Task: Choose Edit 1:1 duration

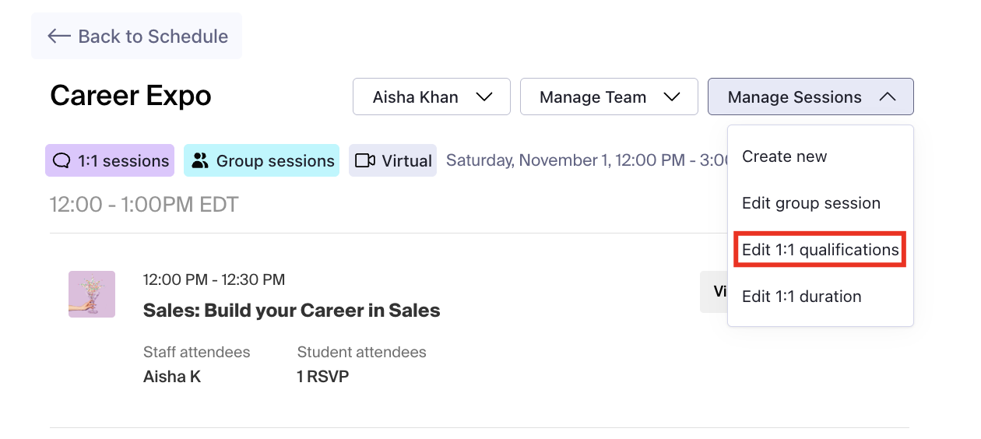Action: (801, 297)
